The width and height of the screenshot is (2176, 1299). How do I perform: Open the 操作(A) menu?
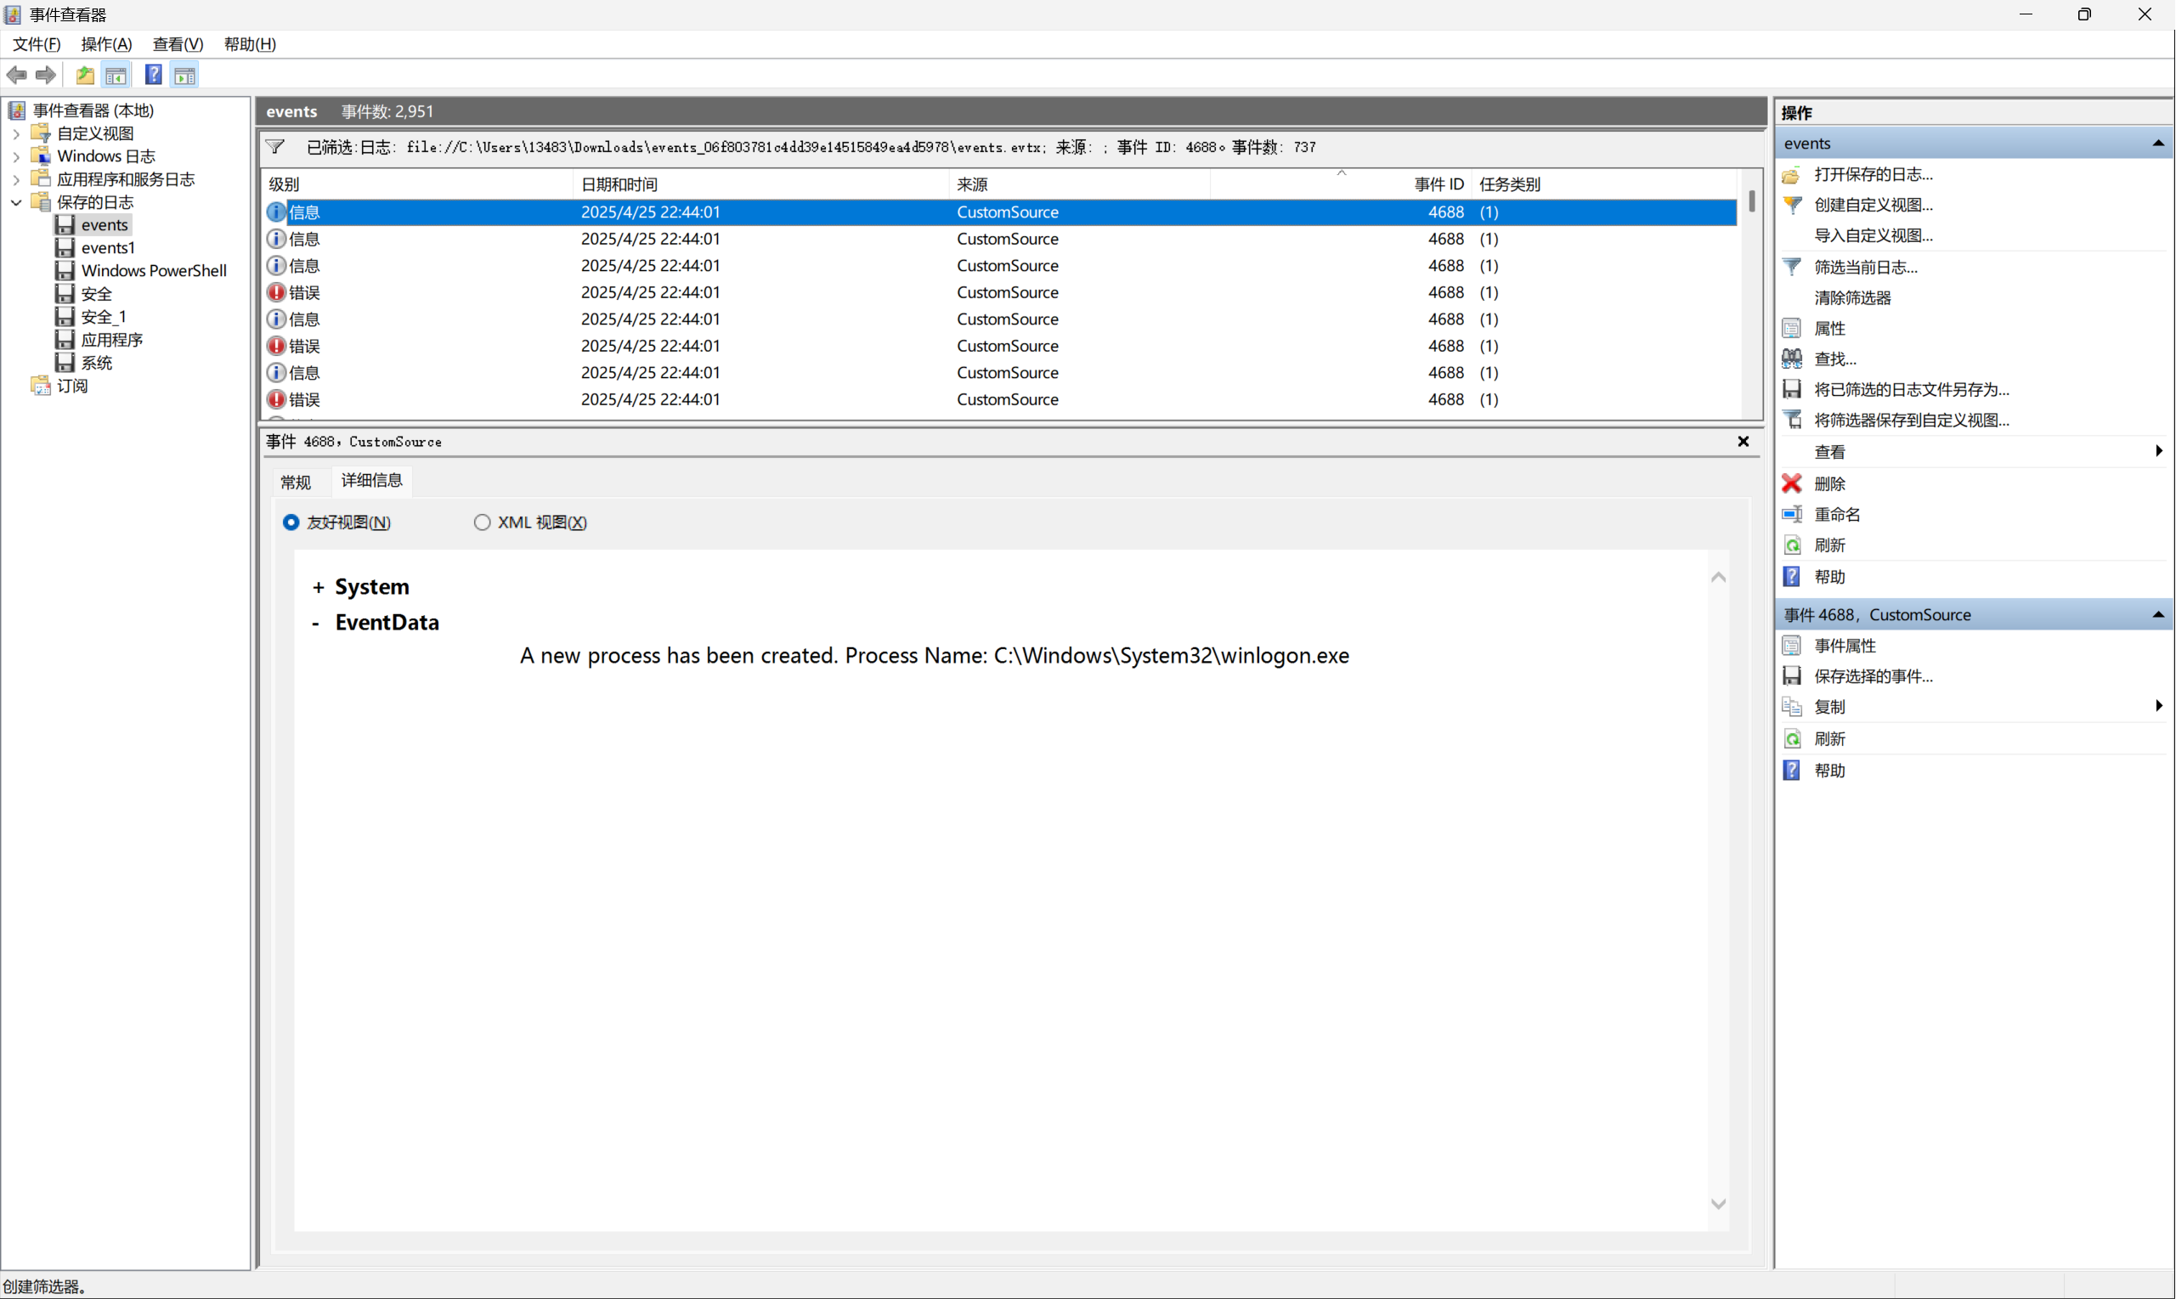tap(106, 44)
